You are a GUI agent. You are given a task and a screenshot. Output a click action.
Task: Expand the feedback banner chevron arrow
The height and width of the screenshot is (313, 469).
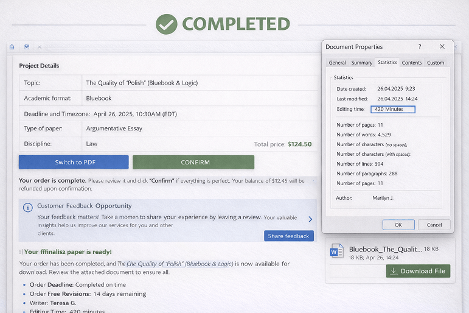click(310, 219)
